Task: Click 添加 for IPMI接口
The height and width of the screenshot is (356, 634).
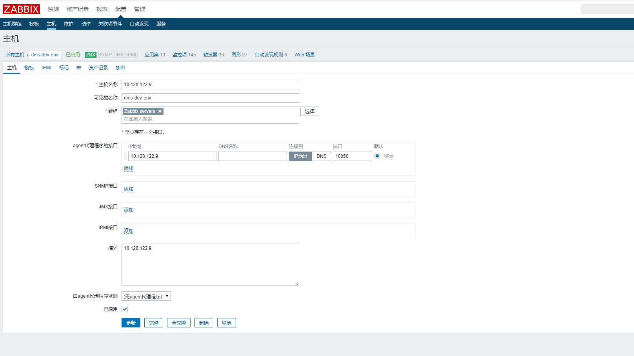Action: 129,231
